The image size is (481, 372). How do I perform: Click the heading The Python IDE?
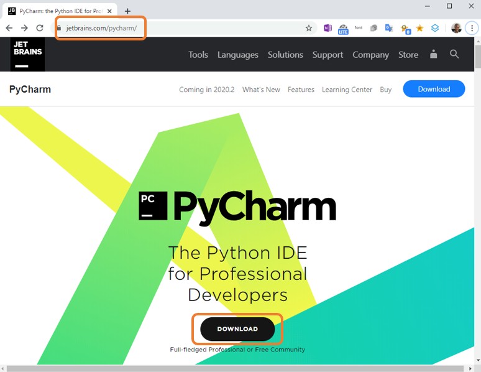[238, 253]
